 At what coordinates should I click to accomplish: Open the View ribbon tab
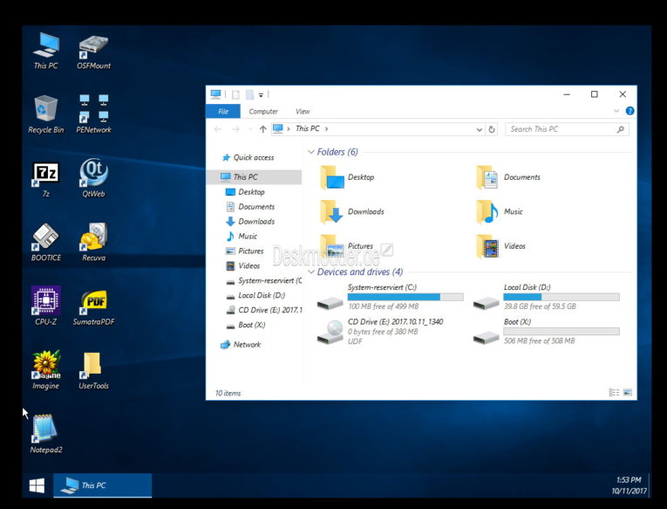coord(303,111)
